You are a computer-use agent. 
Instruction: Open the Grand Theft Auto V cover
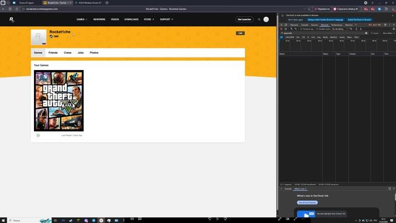(59, 100)
